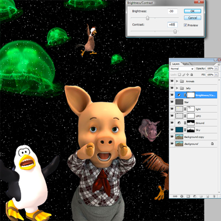This screenshot has width=221, height=221.
Task: Open Layers panel options menu
Action: pyautogui.click(x=219, y=64)
